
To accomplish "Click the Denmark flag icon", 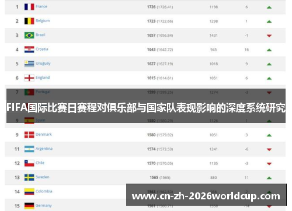I will (29, 135).
